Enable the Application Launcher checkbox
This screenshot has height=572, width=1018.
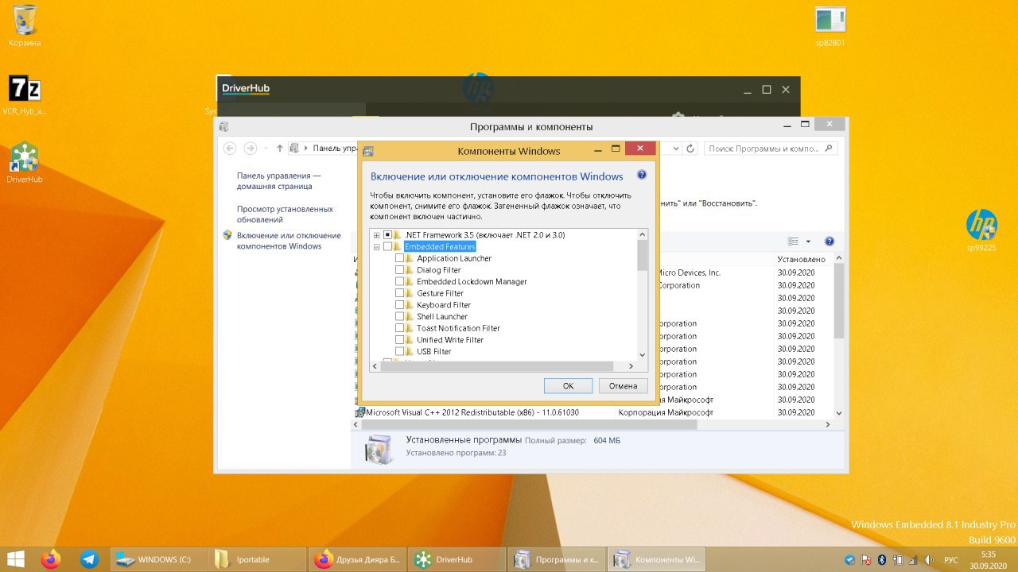399,258
